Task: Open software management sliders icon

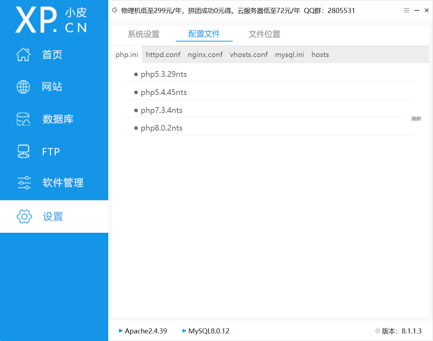Action: pyautogui.click(x=24, y=183)
